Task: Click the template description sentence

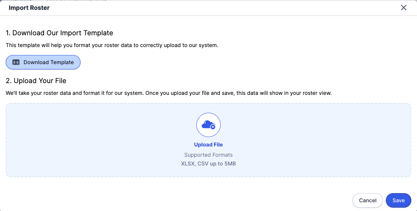Action: pyautogui.click(x=112, y=45)
